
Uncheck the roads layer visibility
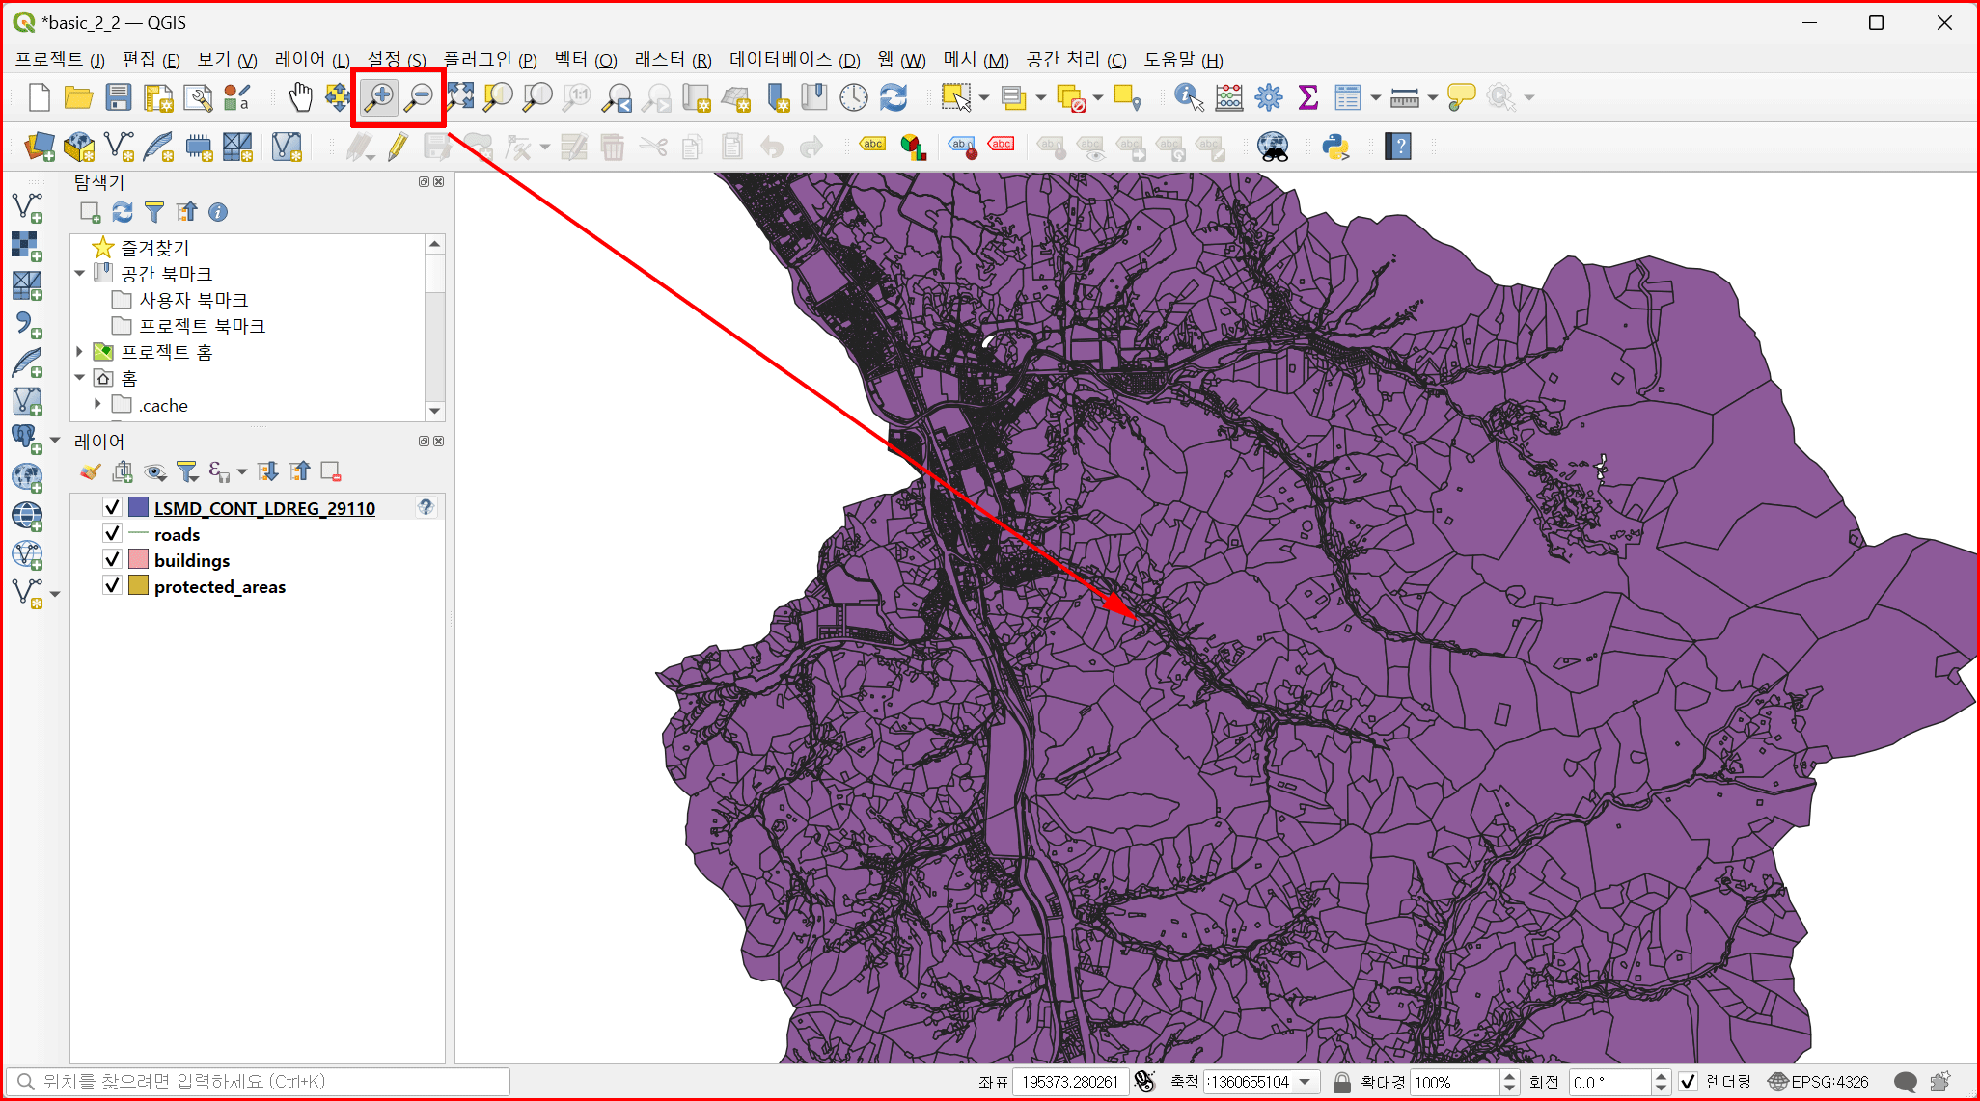(112, 533)
